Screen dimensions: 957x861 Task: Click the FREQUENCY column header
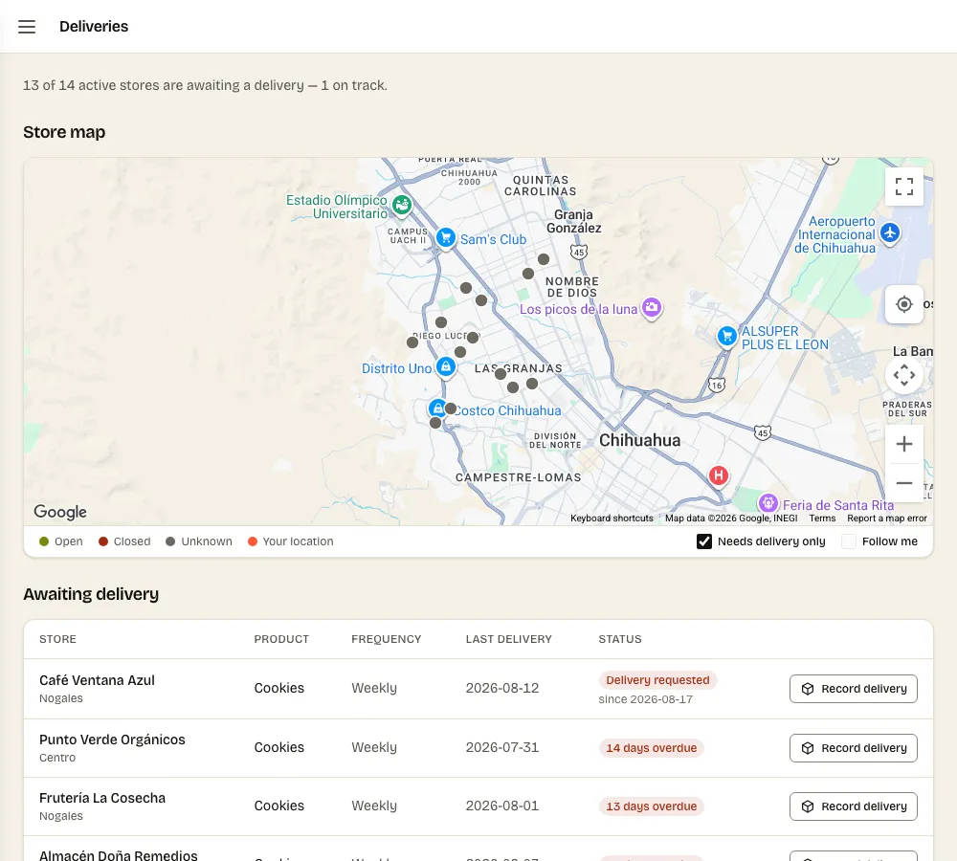click(387, 639)
